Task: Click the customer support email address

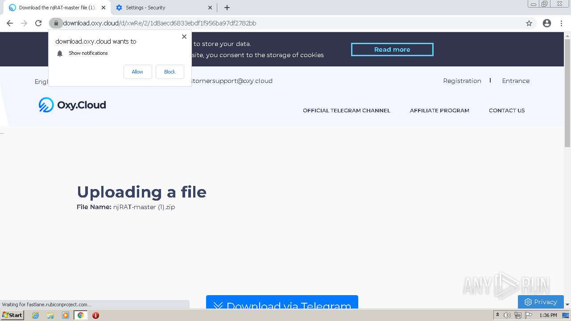Action: pos(232,81)
